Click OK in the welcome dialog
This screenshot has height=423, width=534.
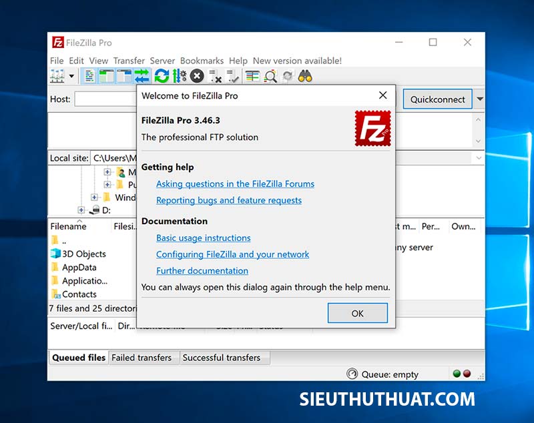coord(357,313)
